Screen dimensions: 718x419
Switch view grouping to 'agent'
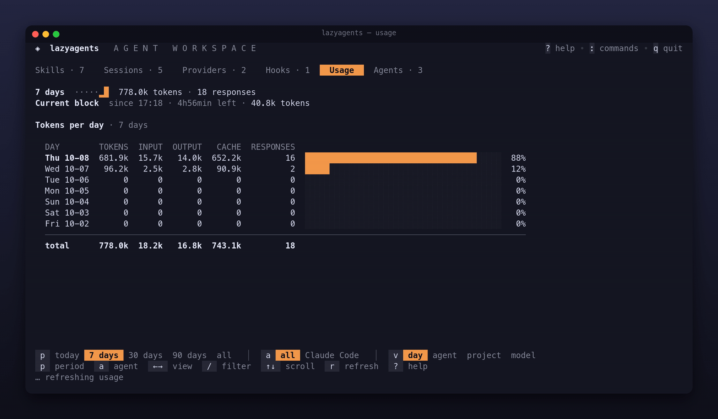pos(444,355)
